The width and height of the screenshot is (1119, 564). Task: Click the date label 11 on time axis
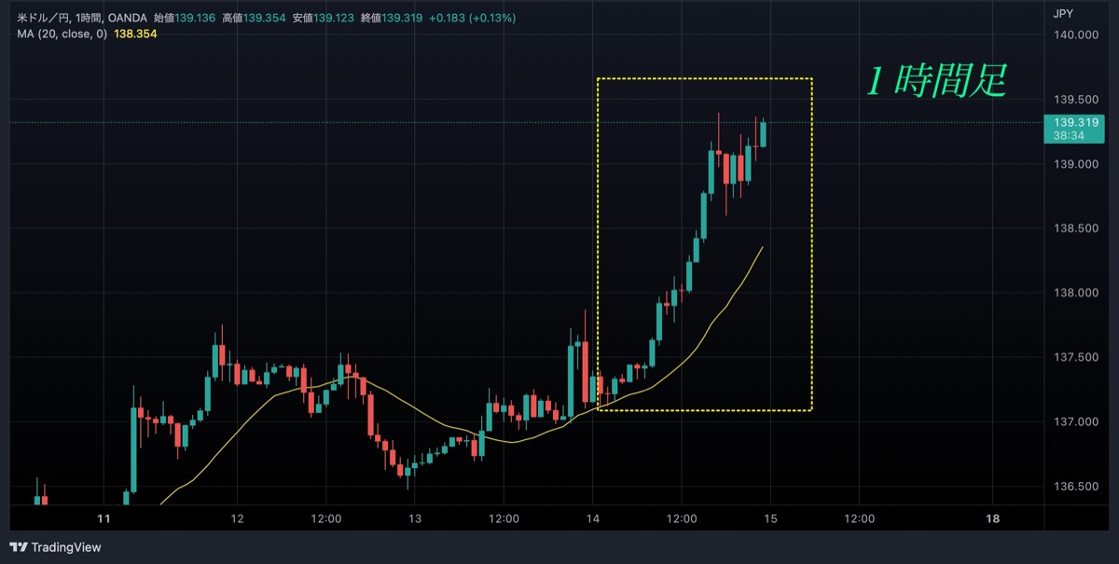(104, 519)
